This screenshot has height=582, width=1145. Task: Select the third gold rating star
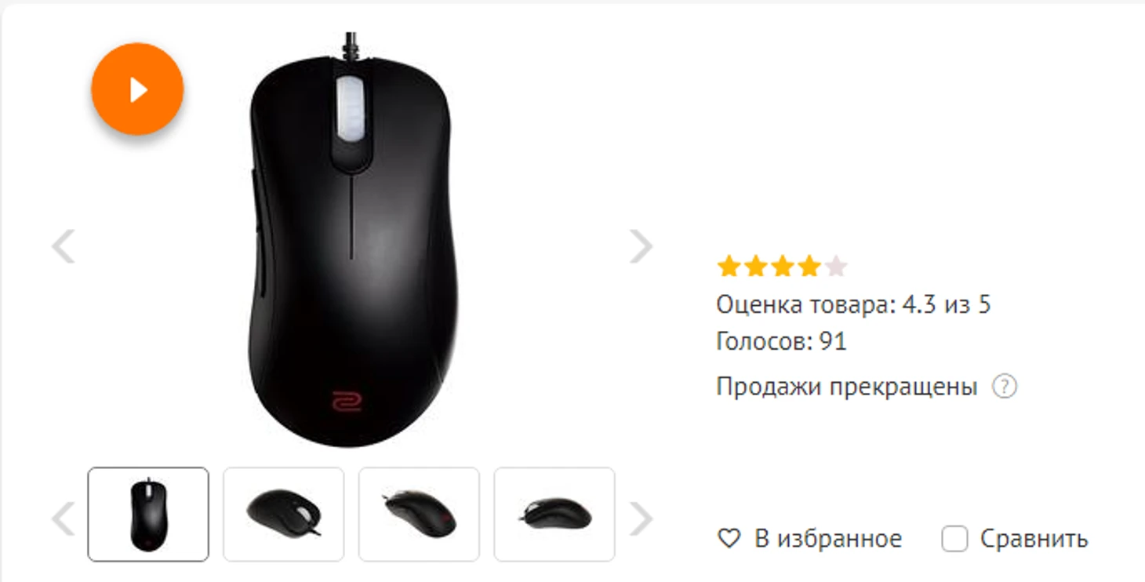(x=783, y=267)
